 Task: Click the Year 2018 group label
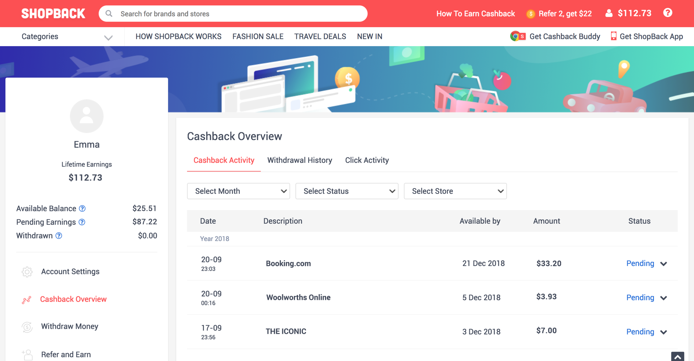(x=215, y=239)
